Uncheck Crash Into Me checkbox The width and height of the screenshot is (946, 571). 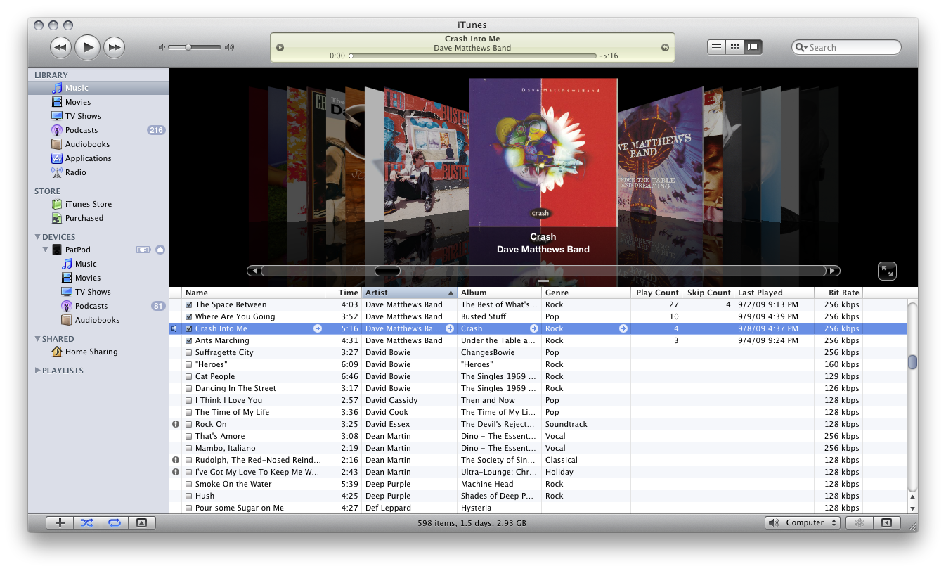pyautogui.click(x=188, y=329)
